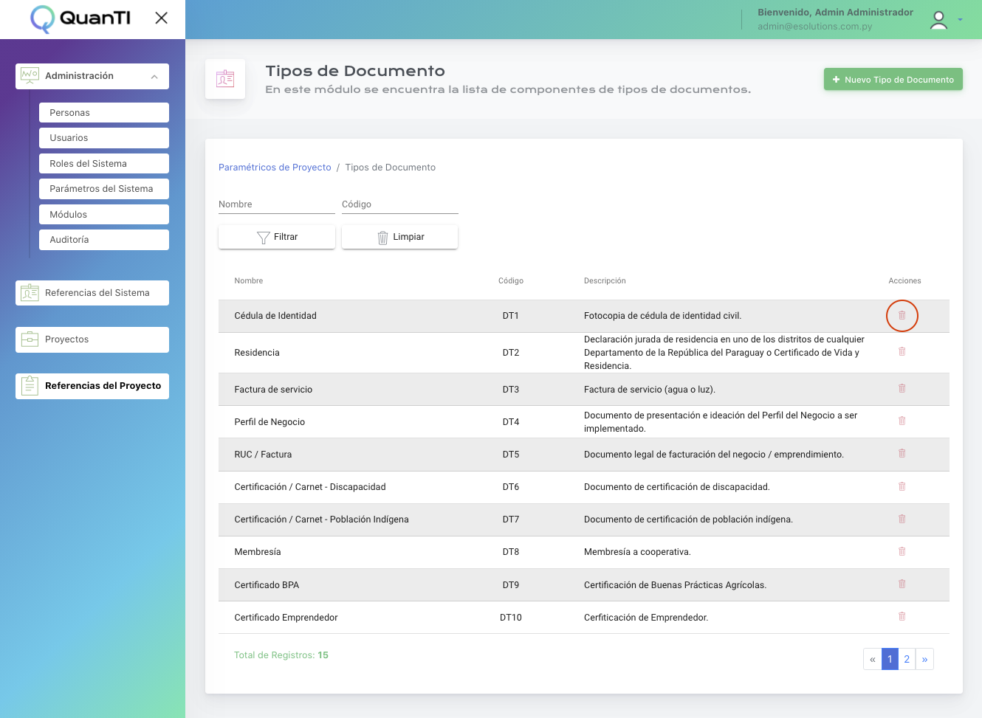Delete the Perfil de Negocio row

click(x=902, y=421)
